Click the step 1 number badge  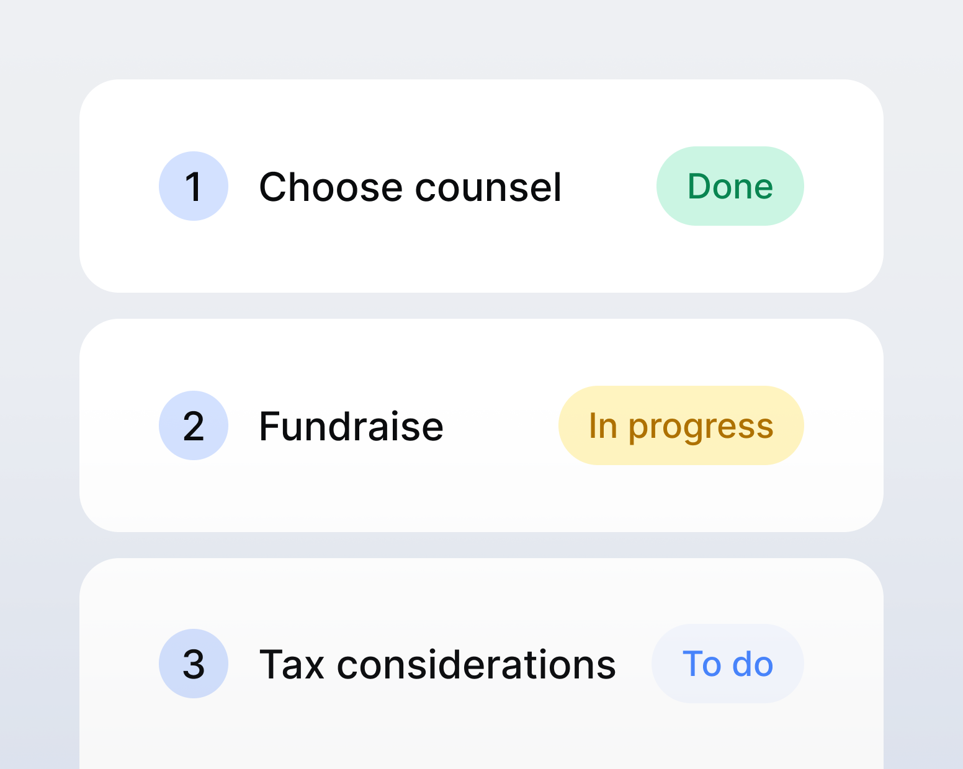coord(194,186)
